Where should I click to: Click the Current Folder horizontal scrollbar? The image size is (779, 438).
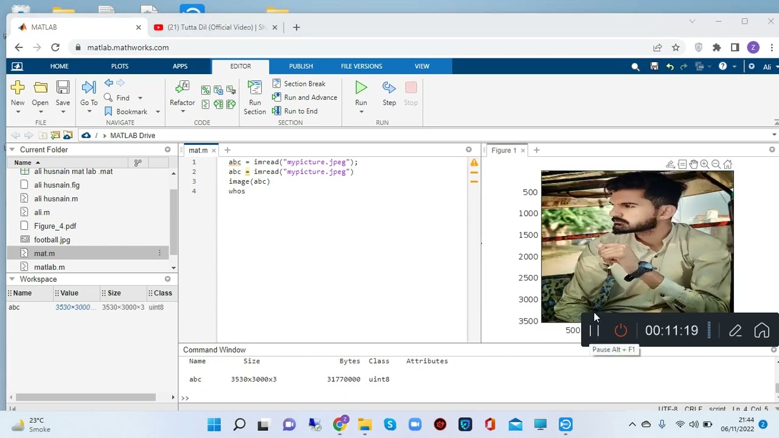click(x=86, y=397)
